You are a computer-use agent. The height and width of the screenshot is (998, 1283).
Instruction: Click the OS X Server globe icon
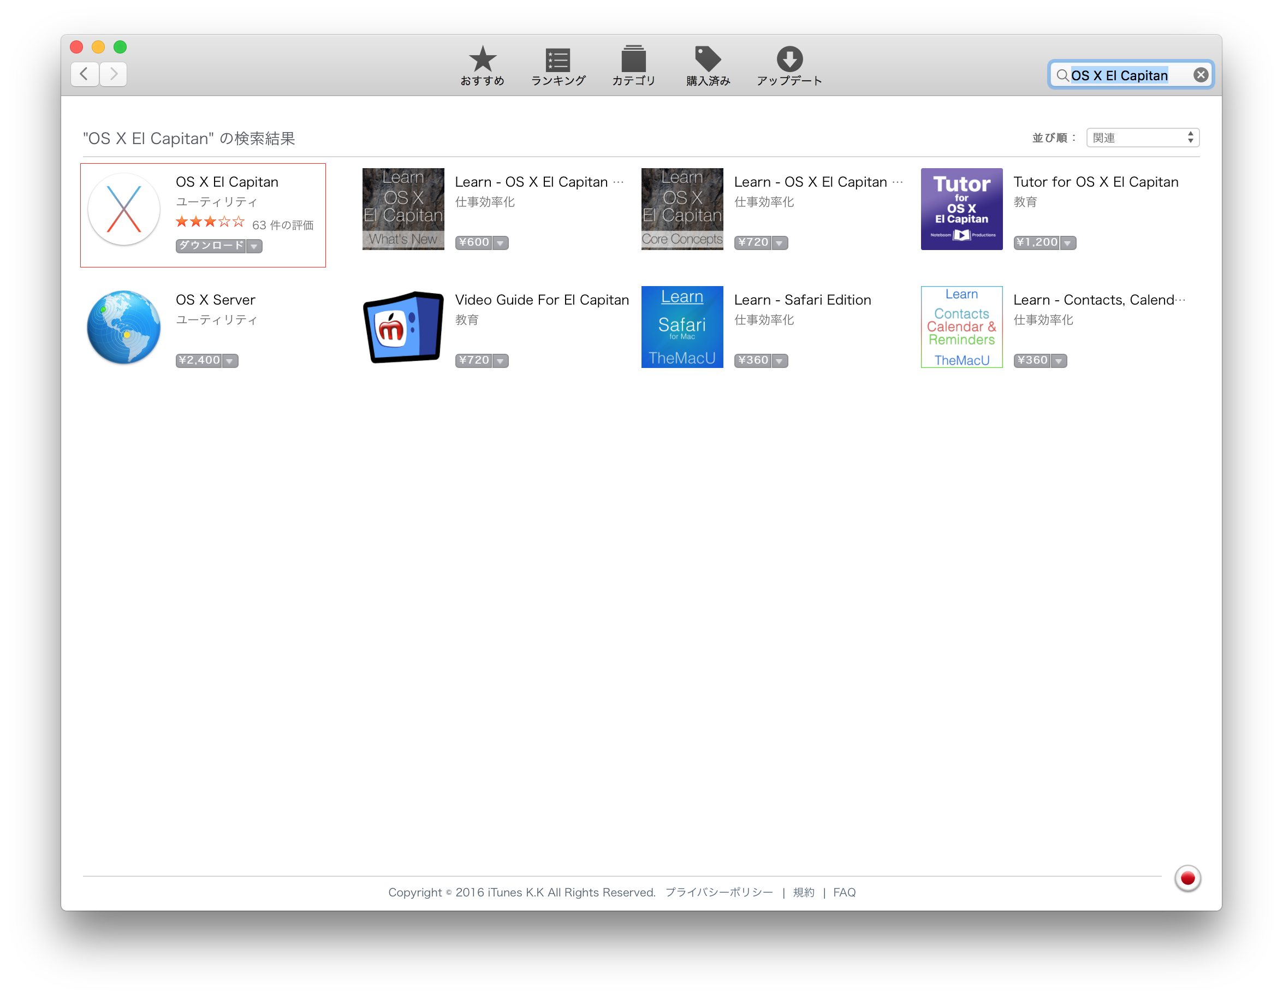[123, 326]
